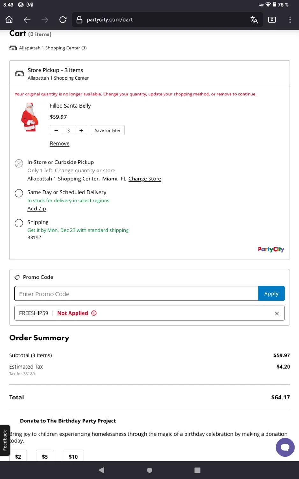This screenshot has height=479, width=299.
Task: Open the Filled Santa Belly product thumbnail
Action: [x=30, y=117]
